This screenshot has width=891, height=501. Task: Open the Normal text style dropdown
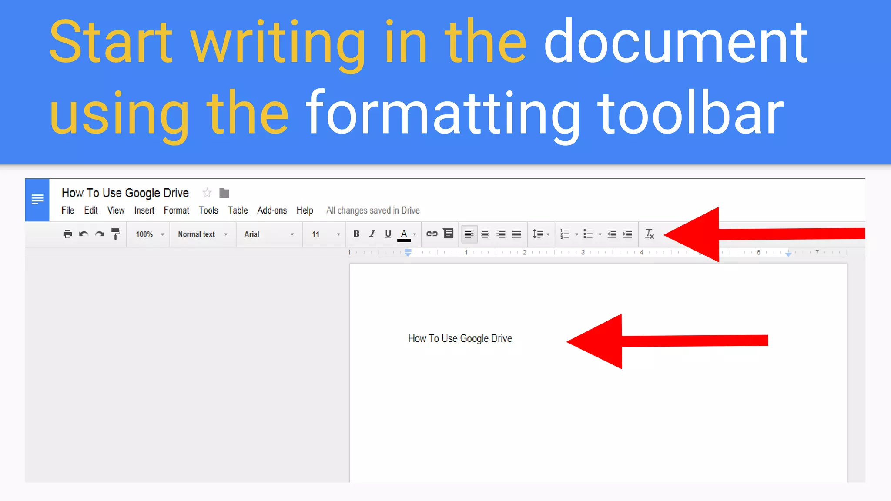[203, 234]
